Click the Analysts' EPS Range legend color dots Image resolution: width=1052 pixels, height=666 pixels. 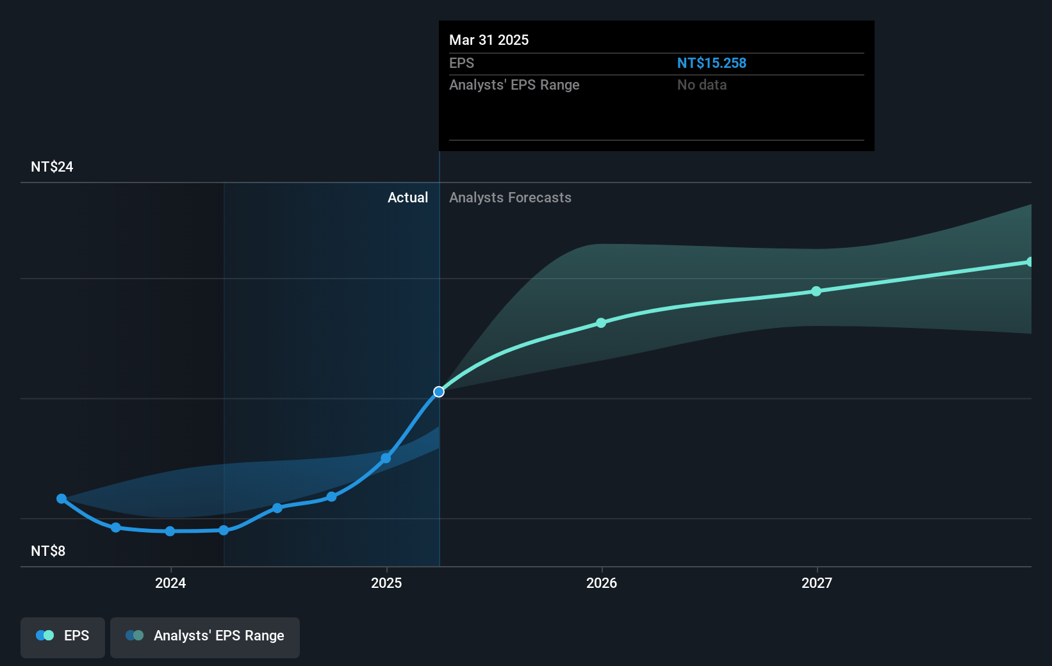coord(135,635)
